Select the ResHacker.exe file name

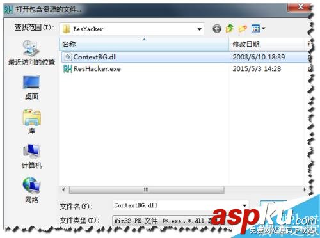pyautogui.click(x=97, y=68)
